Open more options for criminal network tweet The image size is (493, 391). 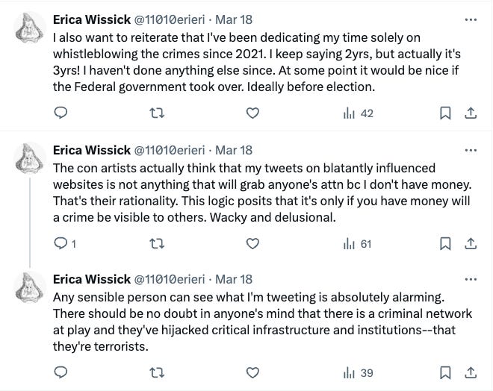(470, 280)
